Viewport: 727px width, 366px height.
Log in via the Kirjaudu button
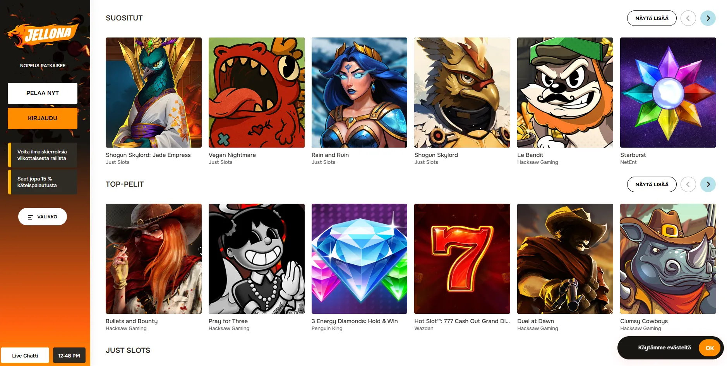click(x=43, y=118)
